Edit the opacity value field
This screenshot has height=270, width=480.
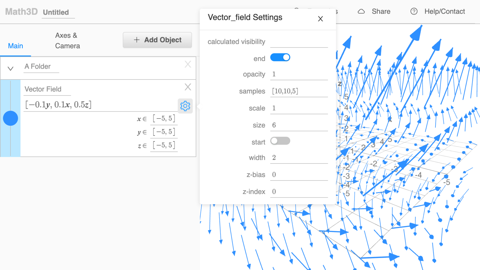coord(299,74)
